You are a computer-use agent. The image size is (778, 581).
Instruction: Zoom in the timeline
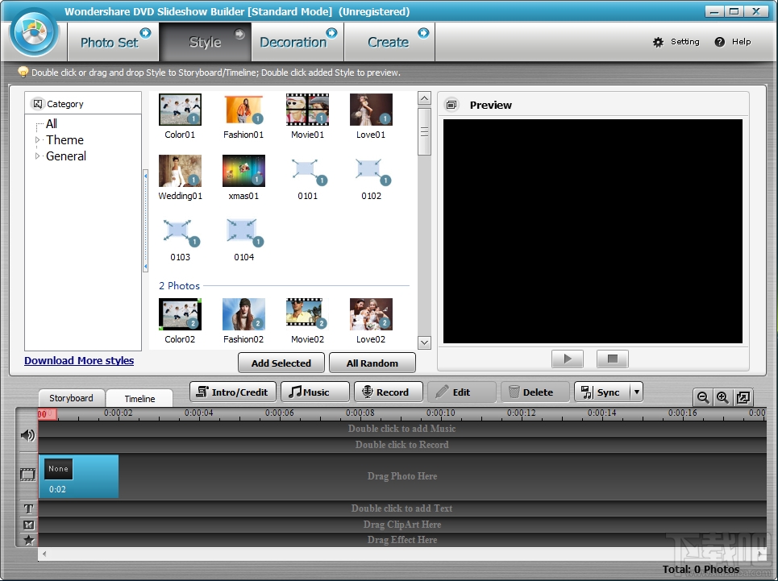click(x=722, y=397)
